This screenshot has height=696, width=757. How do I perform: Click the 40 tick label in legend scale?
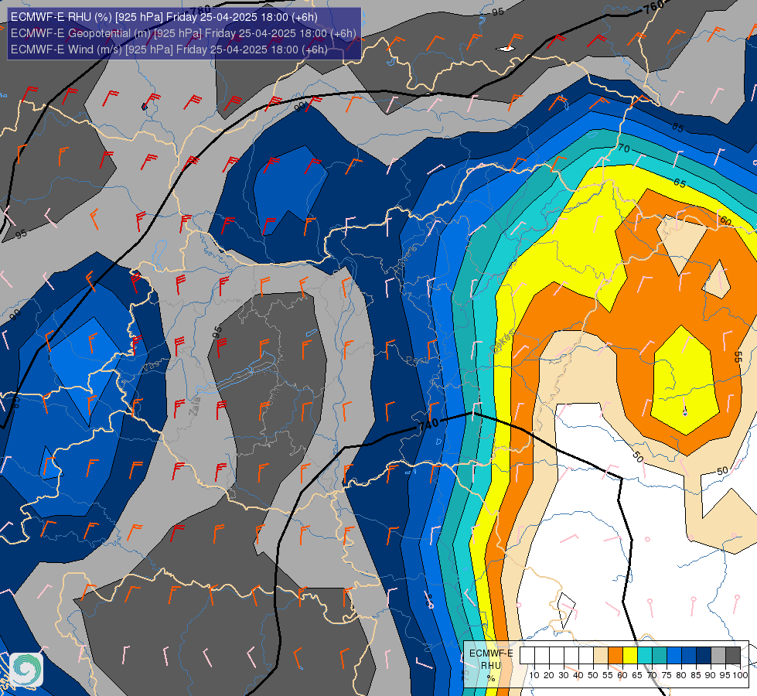coord(578,675)
